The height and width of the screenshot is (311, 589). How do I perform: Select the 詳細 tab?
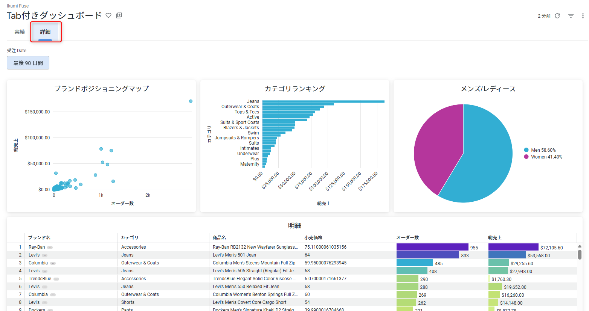(x=45, y=32)
